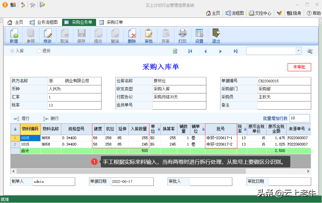Viewport: 322px width, 203px height.
Task: Select the 入库 radio button
Action: [x=12, y=51]
